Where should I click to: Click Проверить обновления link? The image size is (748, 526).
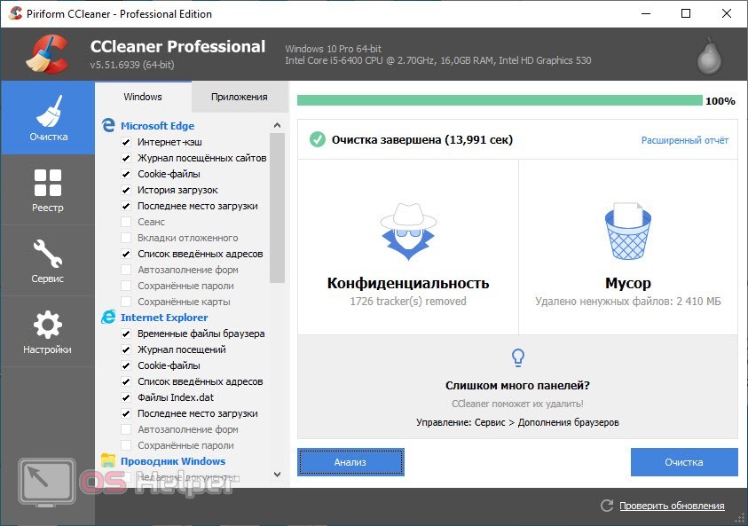pos(672,506)
